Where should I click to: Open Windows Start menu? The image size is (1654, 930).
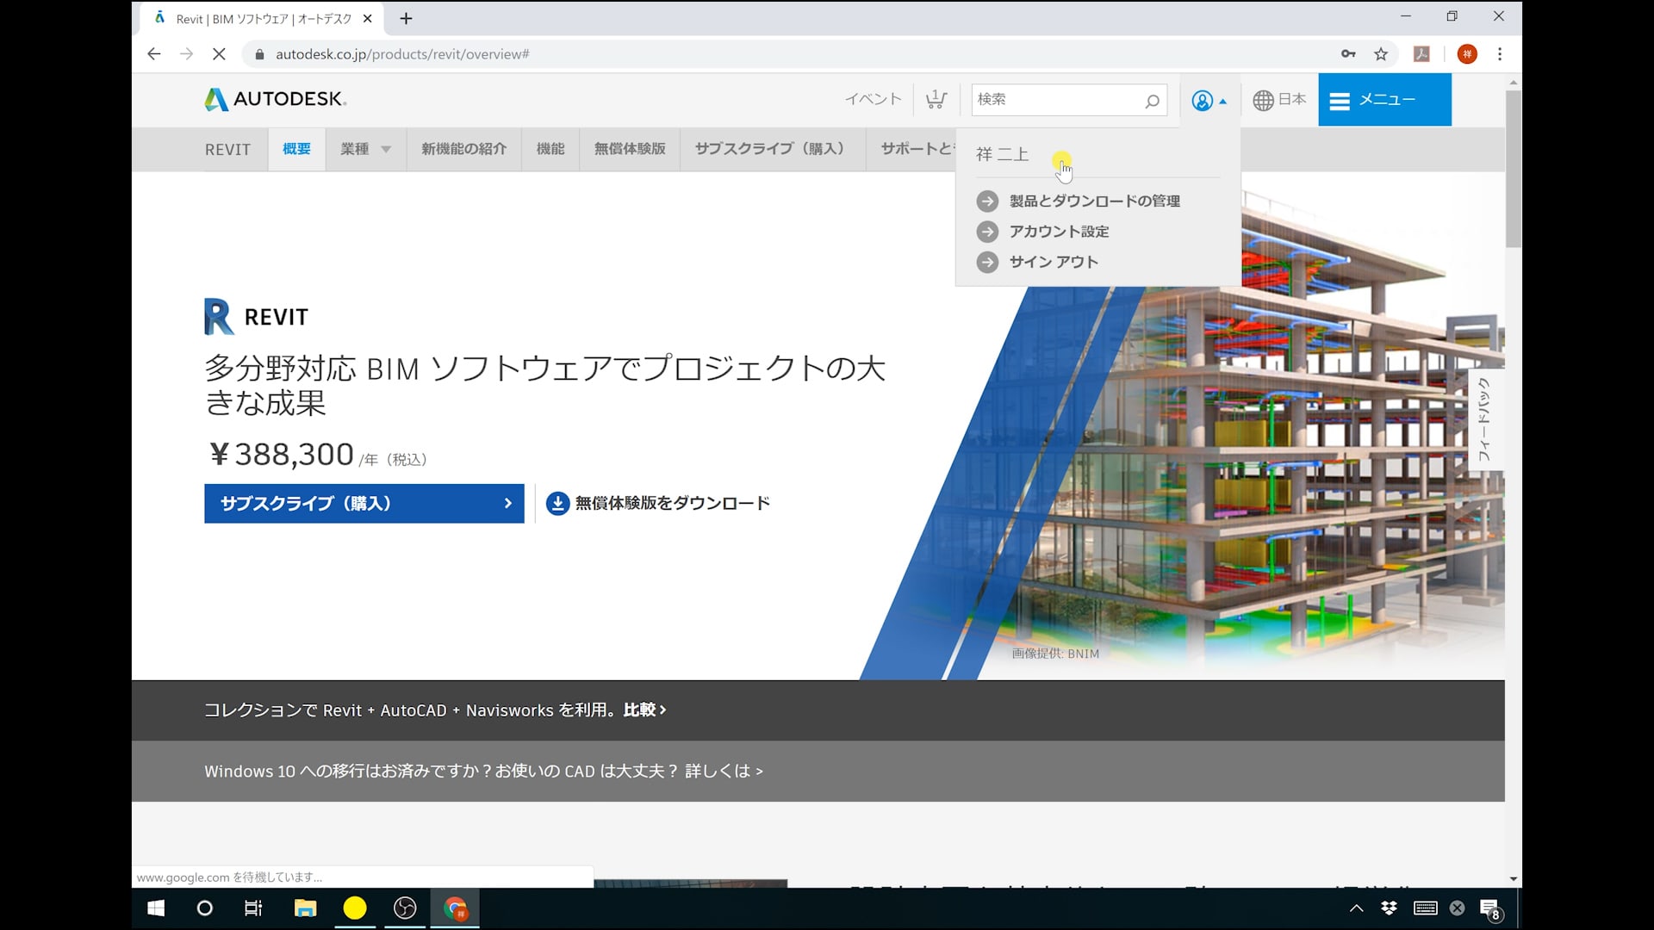pyautogui.click(x=156, y=908)
